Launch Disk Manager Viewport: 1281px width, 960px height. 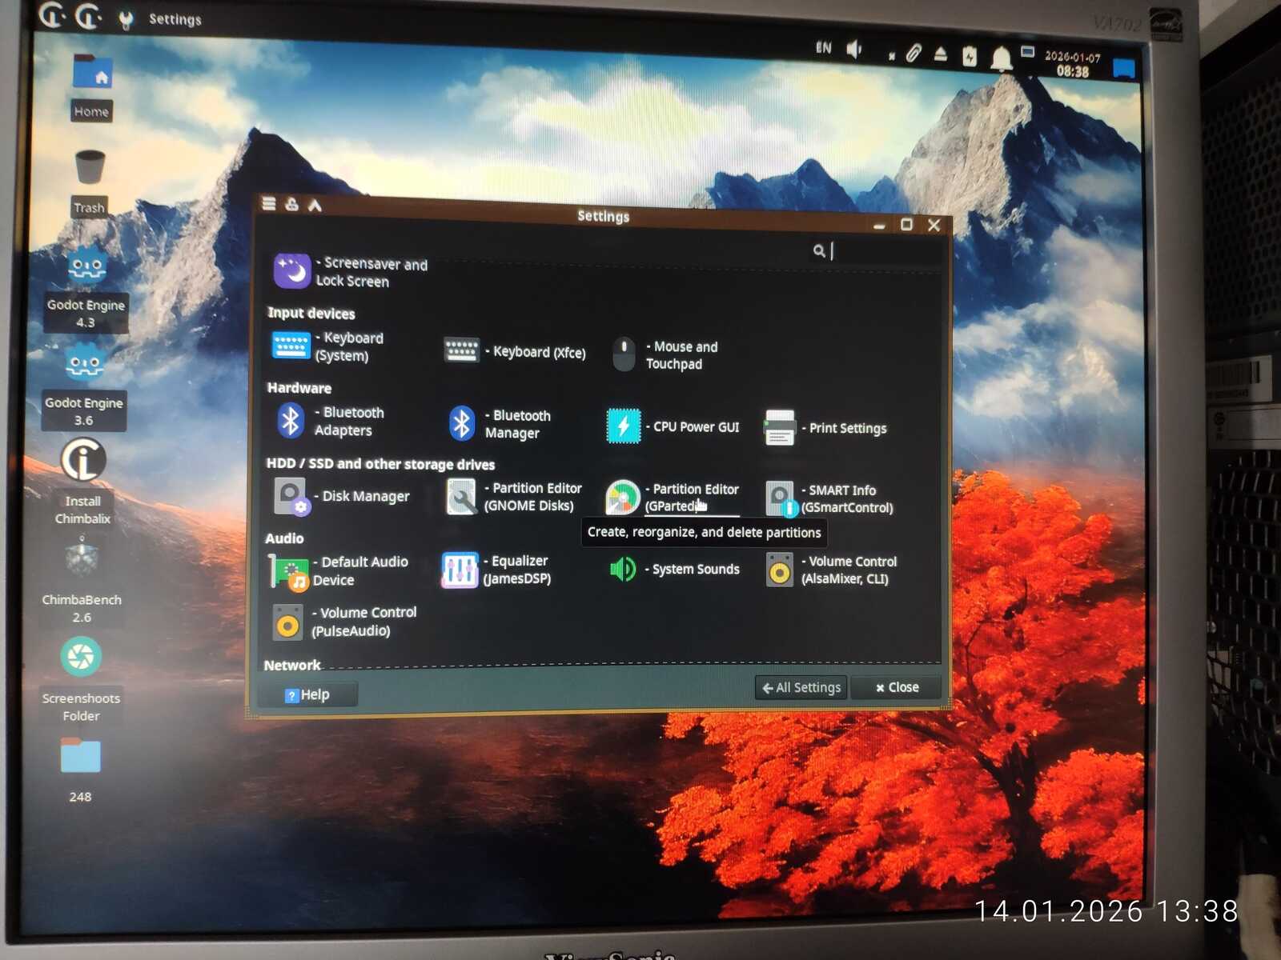341,496
